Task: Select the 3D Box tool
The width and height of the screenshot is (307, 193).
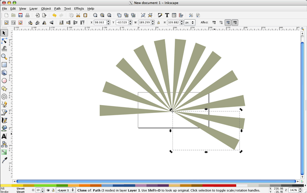Action: click(4, 73)
